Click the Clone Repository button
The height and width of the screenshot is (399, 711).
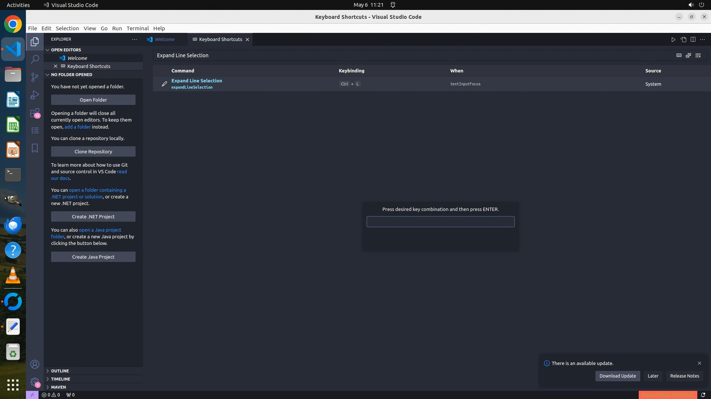pos(93,151)
